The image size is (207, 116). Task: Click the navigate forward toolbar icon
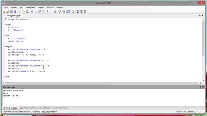coord(43,12)
